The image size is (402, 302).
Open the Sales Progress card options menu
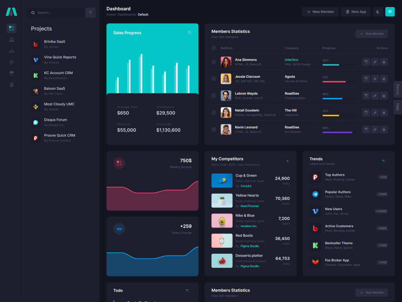190,33
